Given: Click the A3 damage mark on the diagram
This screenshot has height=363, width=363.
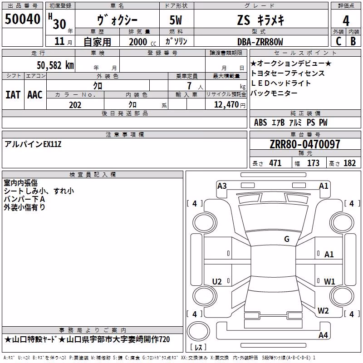Looking at the screenshot, I should click(x=222, y=186).
